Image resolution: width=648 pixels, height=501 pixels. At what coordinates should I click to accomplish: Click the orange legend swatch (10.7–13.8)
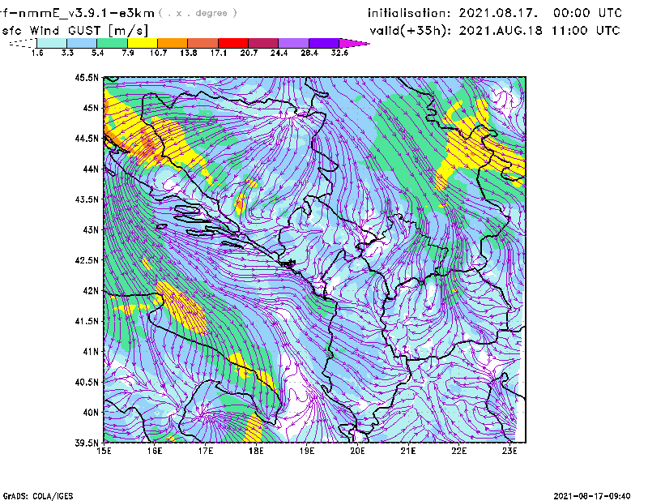[x=173, y=43]
